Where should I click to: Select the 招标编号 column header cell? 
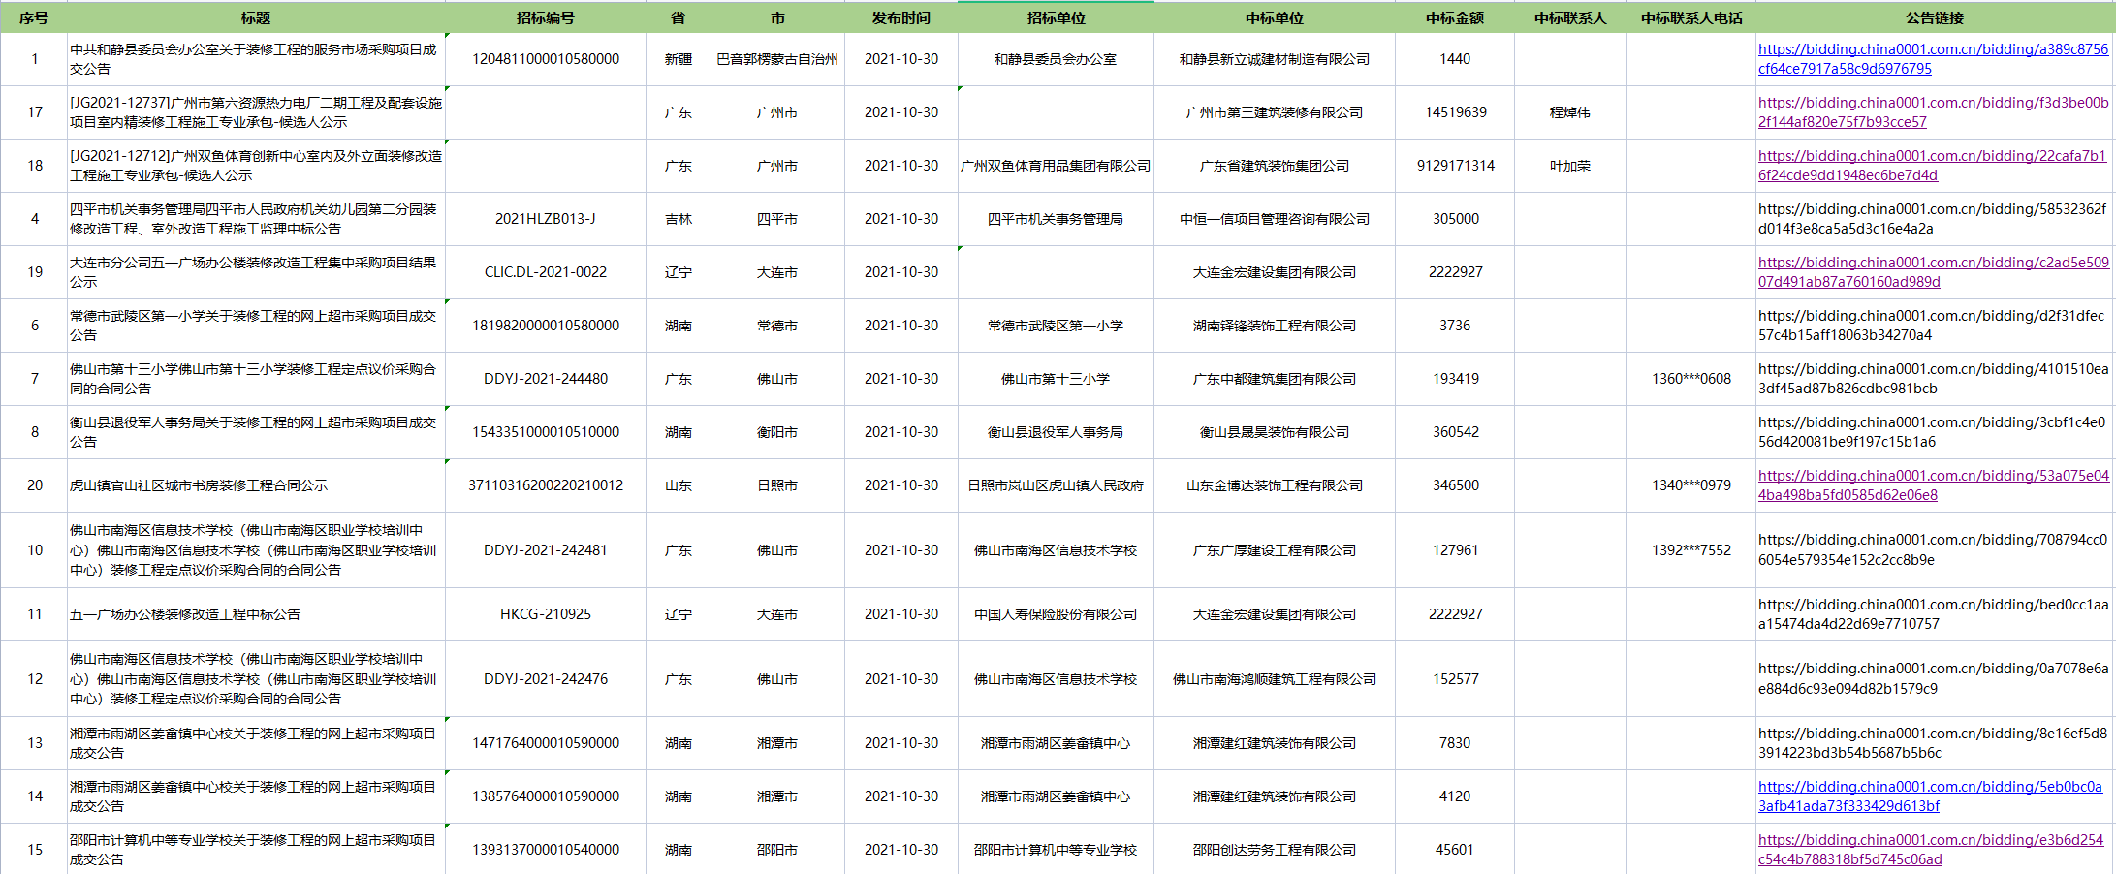tap(545, 17)
